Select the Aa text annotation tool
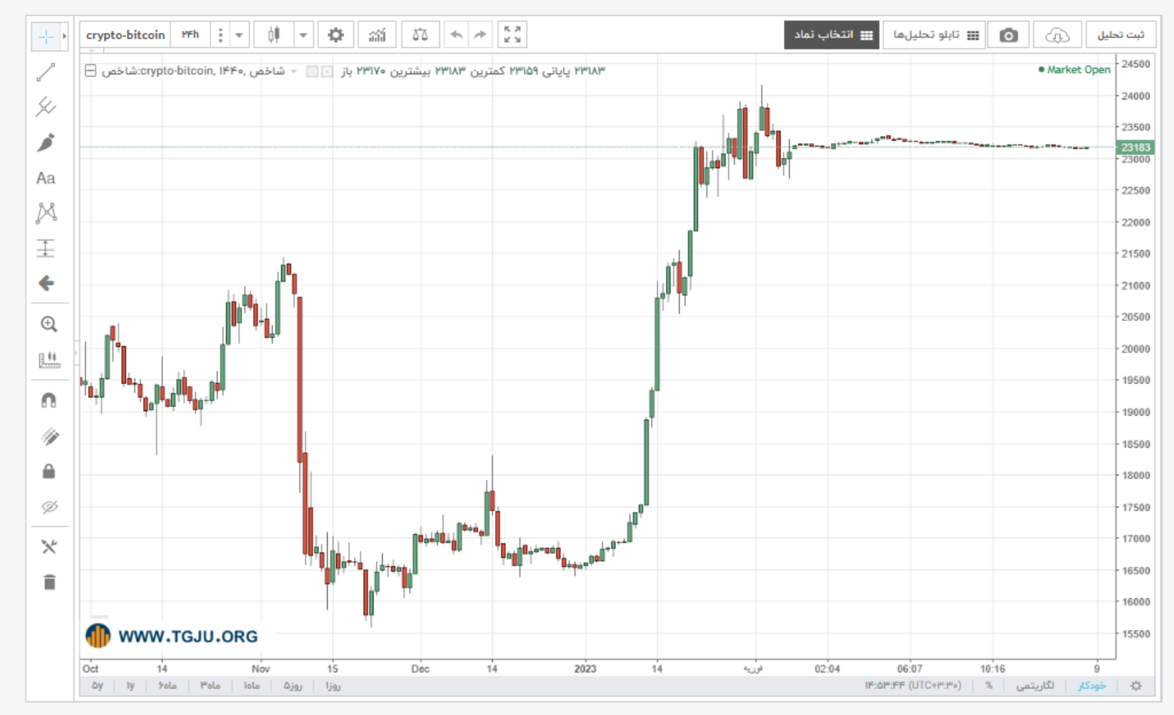This screenshot has height=715, width=1174. pos(46,178)
